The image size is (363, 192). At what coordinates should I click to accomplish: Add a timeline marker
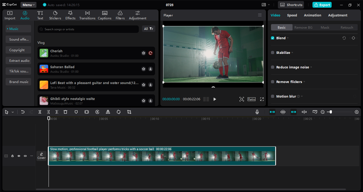76,112
